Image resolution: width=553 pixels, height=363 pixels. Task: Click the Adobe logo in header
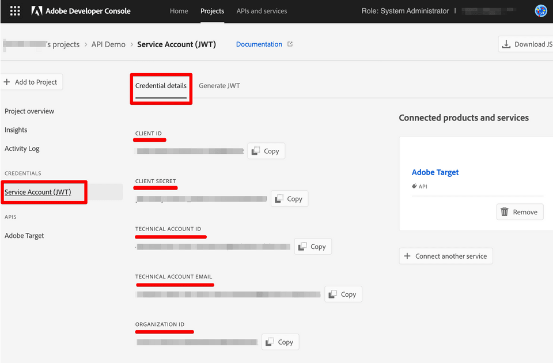37,11
